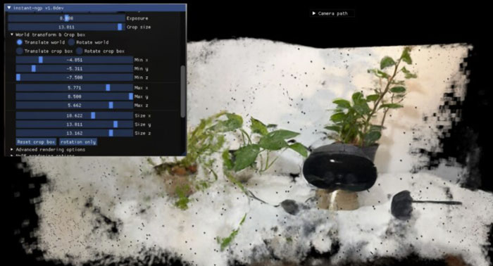Image resolution: width=493 pixels, height=266 pixels.
Task: Collapse the instant-ngp window title arrow
Action: tap(9, 8)
